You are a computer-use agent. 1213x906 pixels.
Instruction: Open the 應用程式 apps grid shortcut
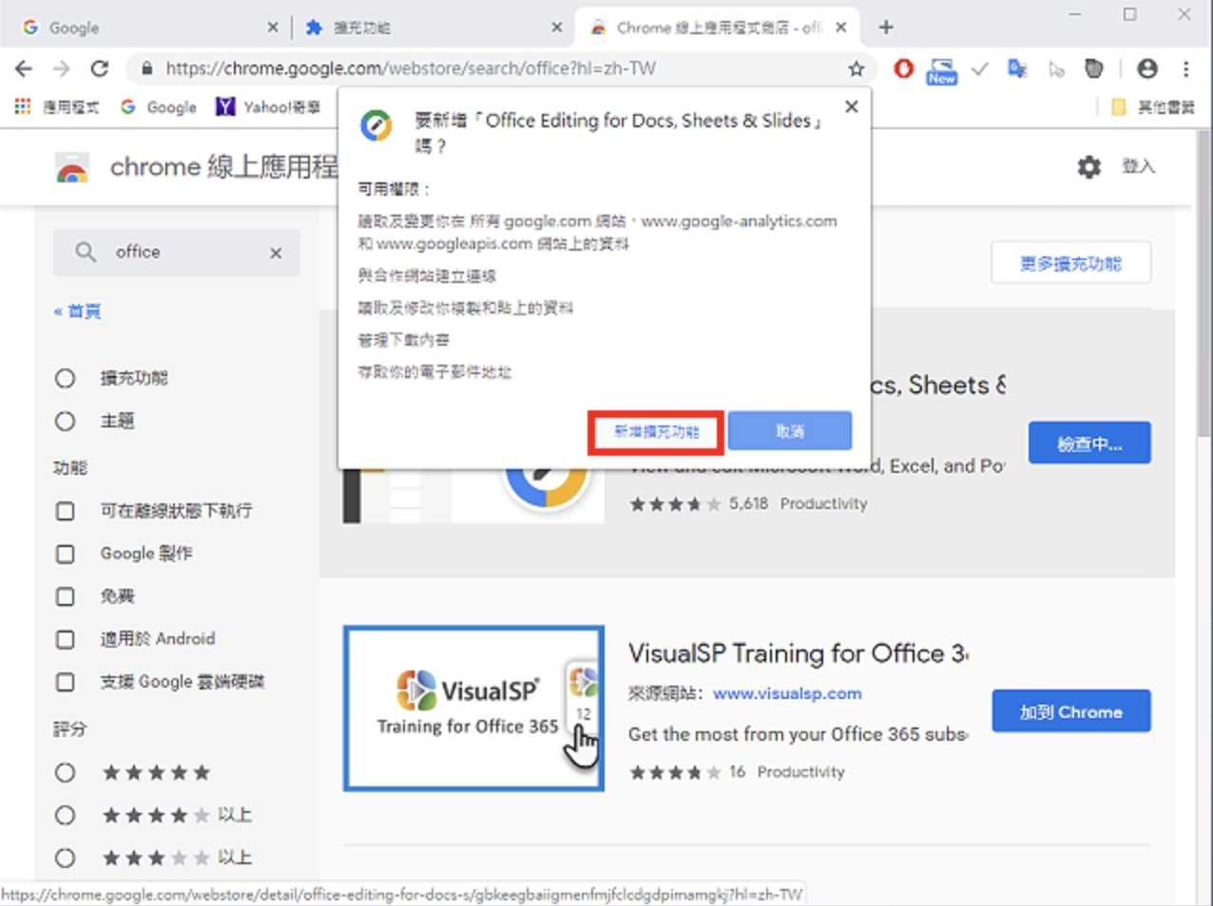(57, 106)
